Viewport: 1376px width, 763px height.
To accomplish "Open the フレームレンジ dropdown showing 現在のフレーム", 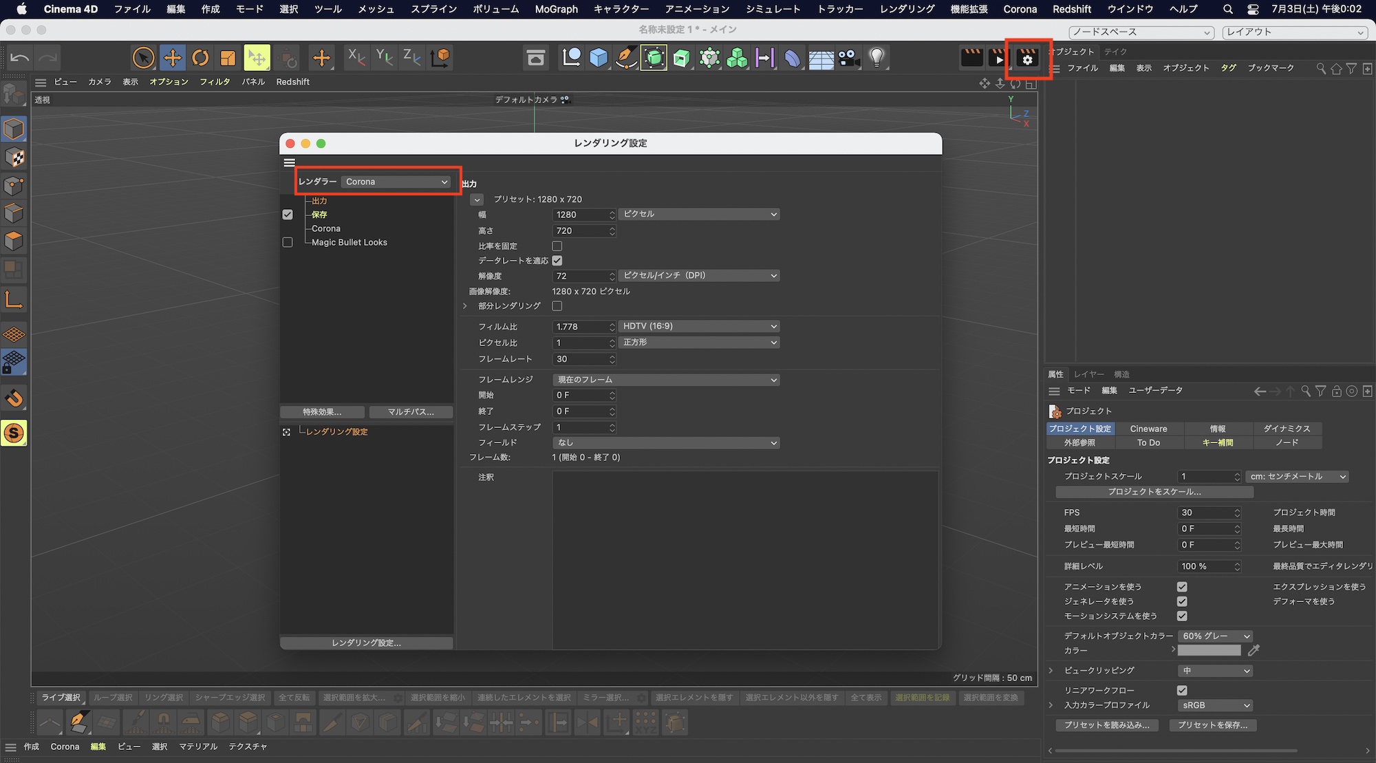I will [665, 379].
